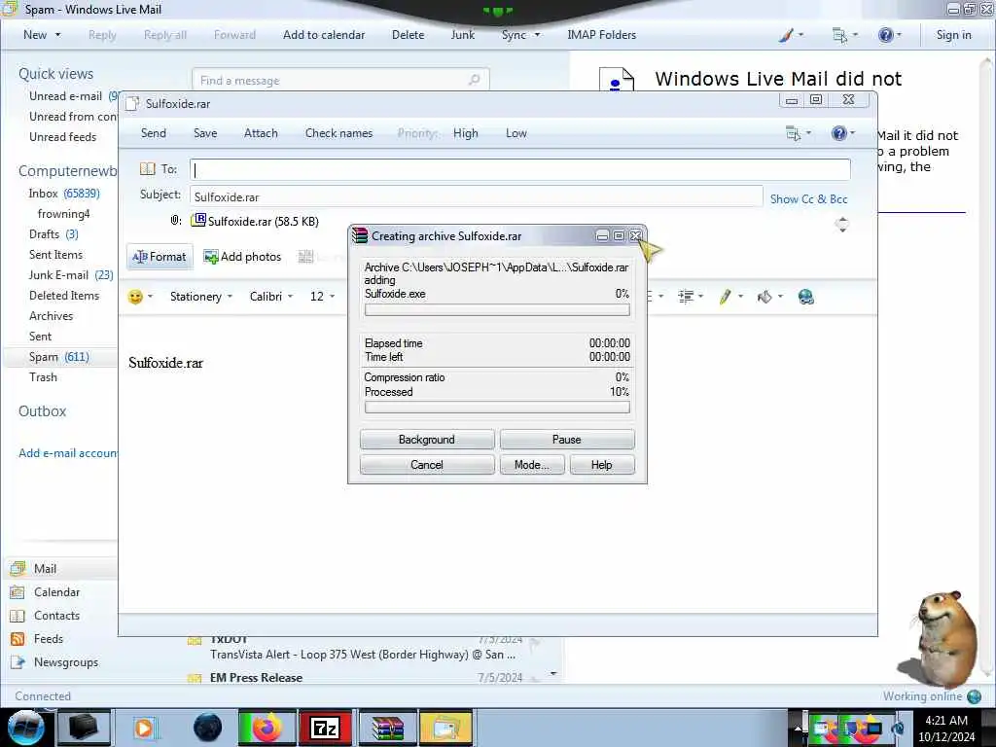Open IMAP Folders from main toolbar
996x747 pixels.
click(x=601, y=35)
